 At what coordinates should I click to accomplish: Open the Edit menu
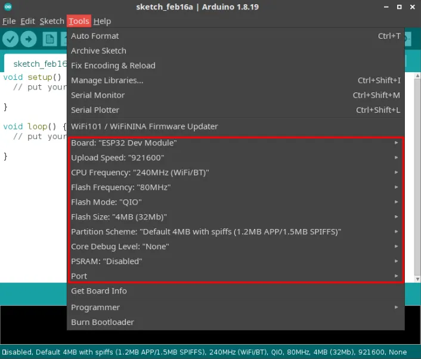pyautogui.click(x=27, y=21)
